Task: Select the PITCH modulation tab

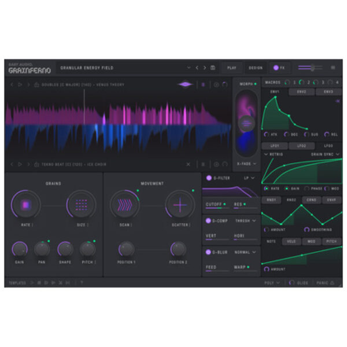Action: [331, 241]
